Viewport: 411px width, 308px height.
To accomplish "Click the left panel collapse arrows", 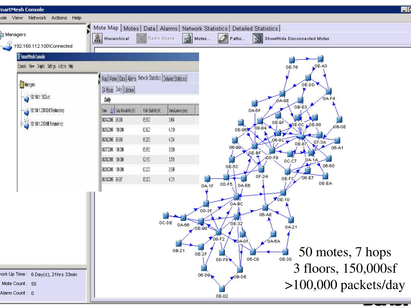I will coord(88,29).
